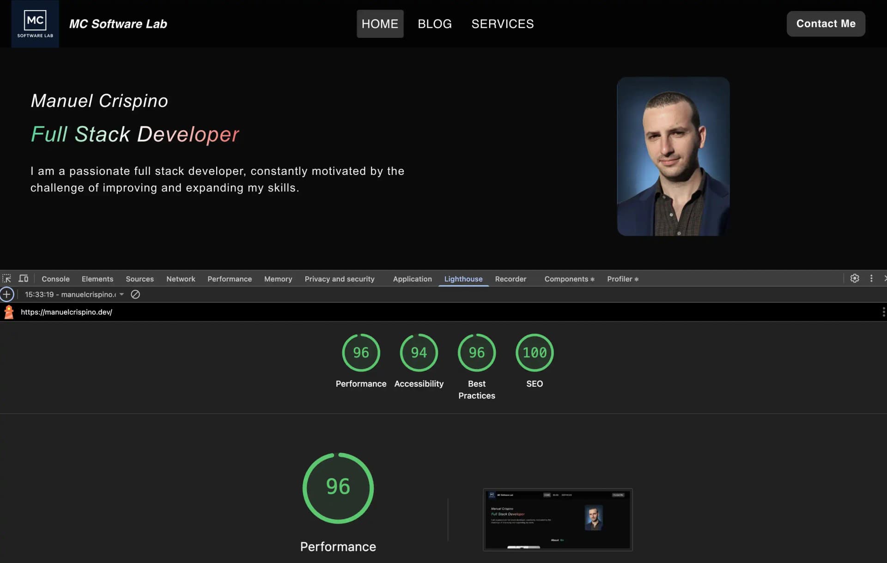Click the Contact Me button
Screen dimensions: 887x563
[826, 24]
